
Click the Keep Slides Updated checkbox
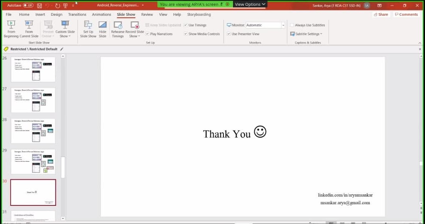(147, 25)
